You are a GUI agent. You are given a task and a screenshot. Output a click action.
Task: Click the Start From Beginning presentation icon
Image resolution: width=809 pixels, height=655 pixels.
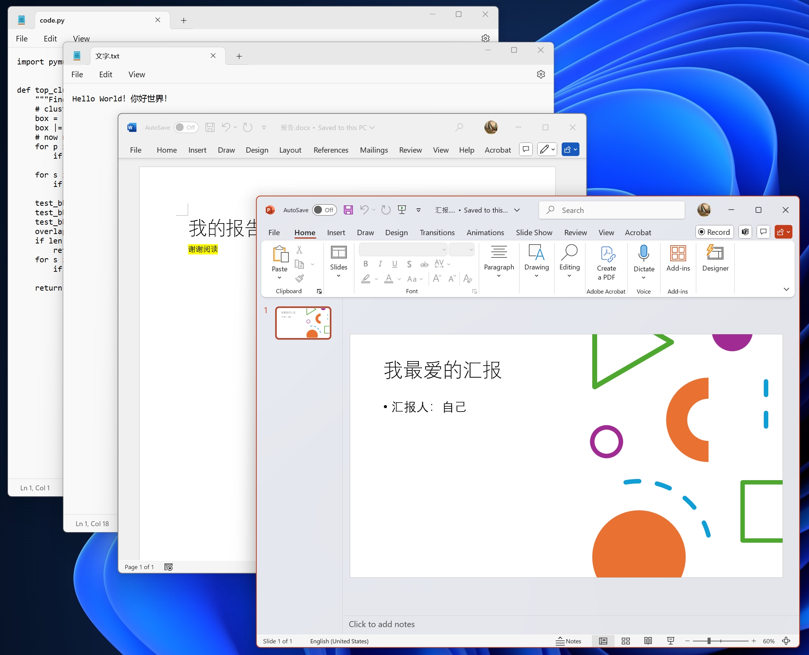402,210
